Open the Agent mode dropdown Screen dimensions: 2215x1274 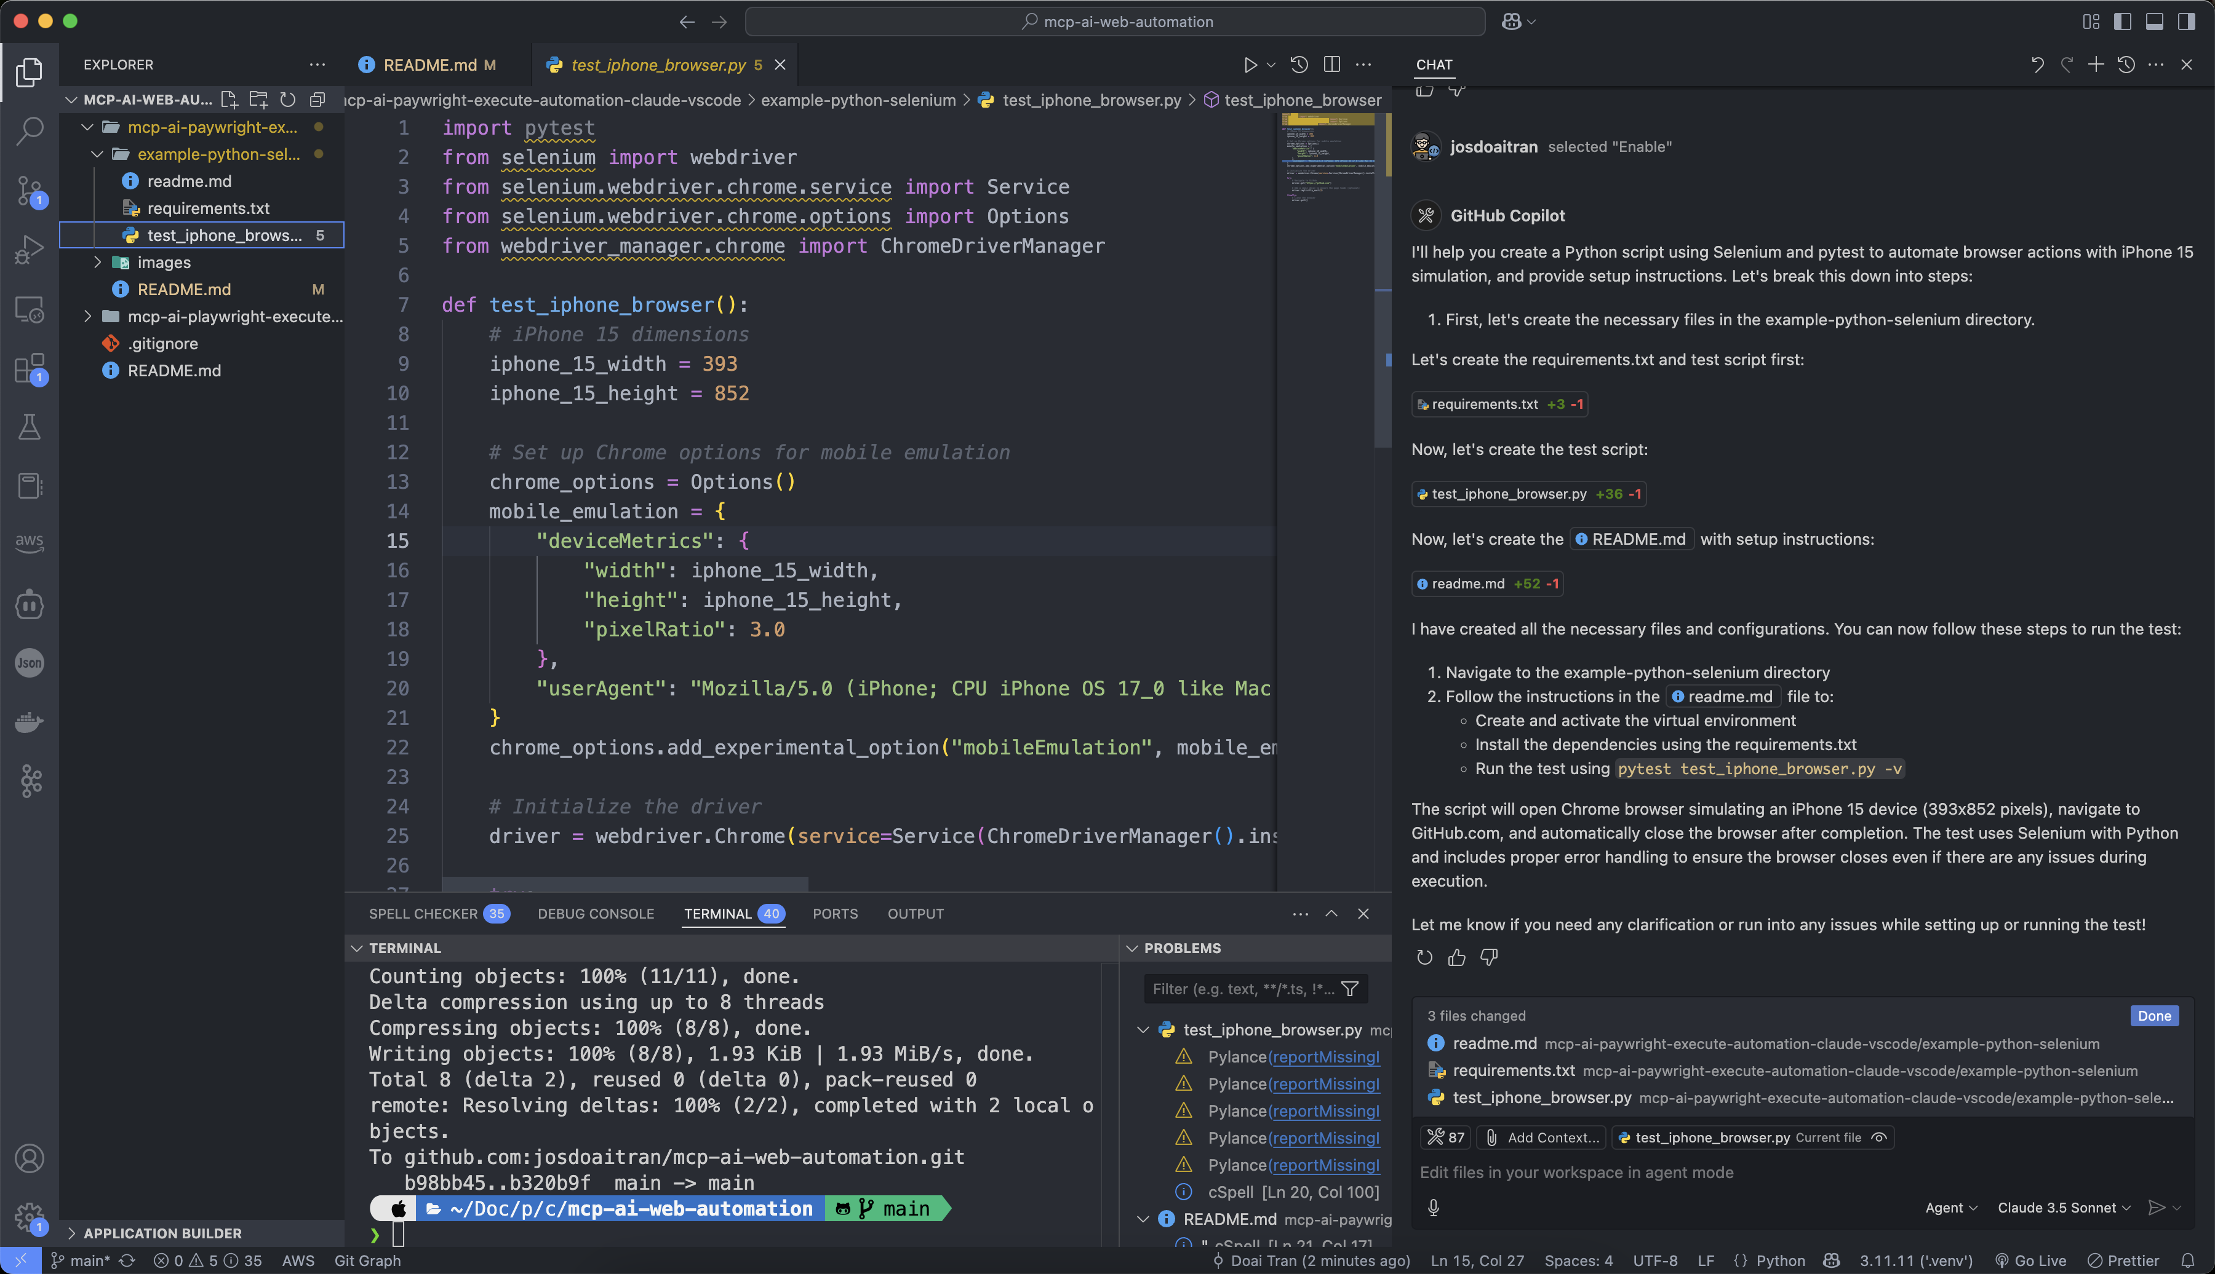click(1952, 1208)
